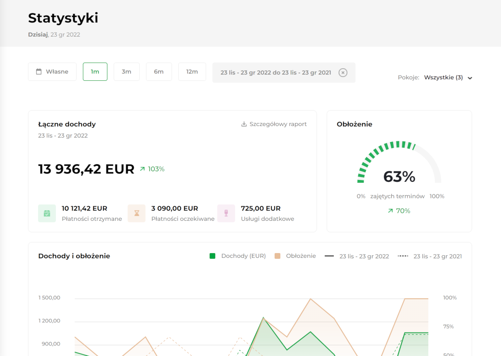Switch to the 6m period
The image size is (501, 356).
point(159,72)
